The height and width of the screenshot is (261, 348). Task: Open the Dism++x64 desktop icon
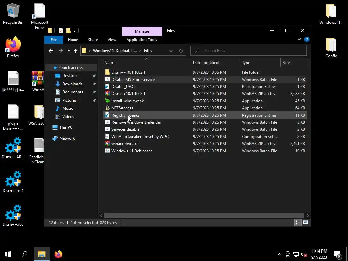[13, 181]
